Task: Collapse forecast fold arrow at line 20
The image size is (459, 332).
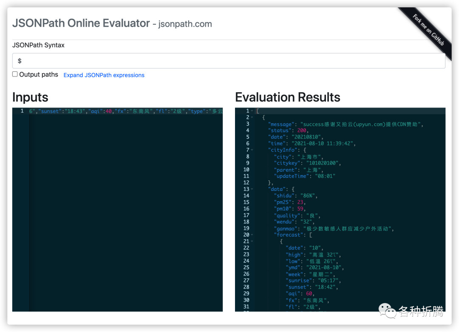Action: [x=252, y=235]
